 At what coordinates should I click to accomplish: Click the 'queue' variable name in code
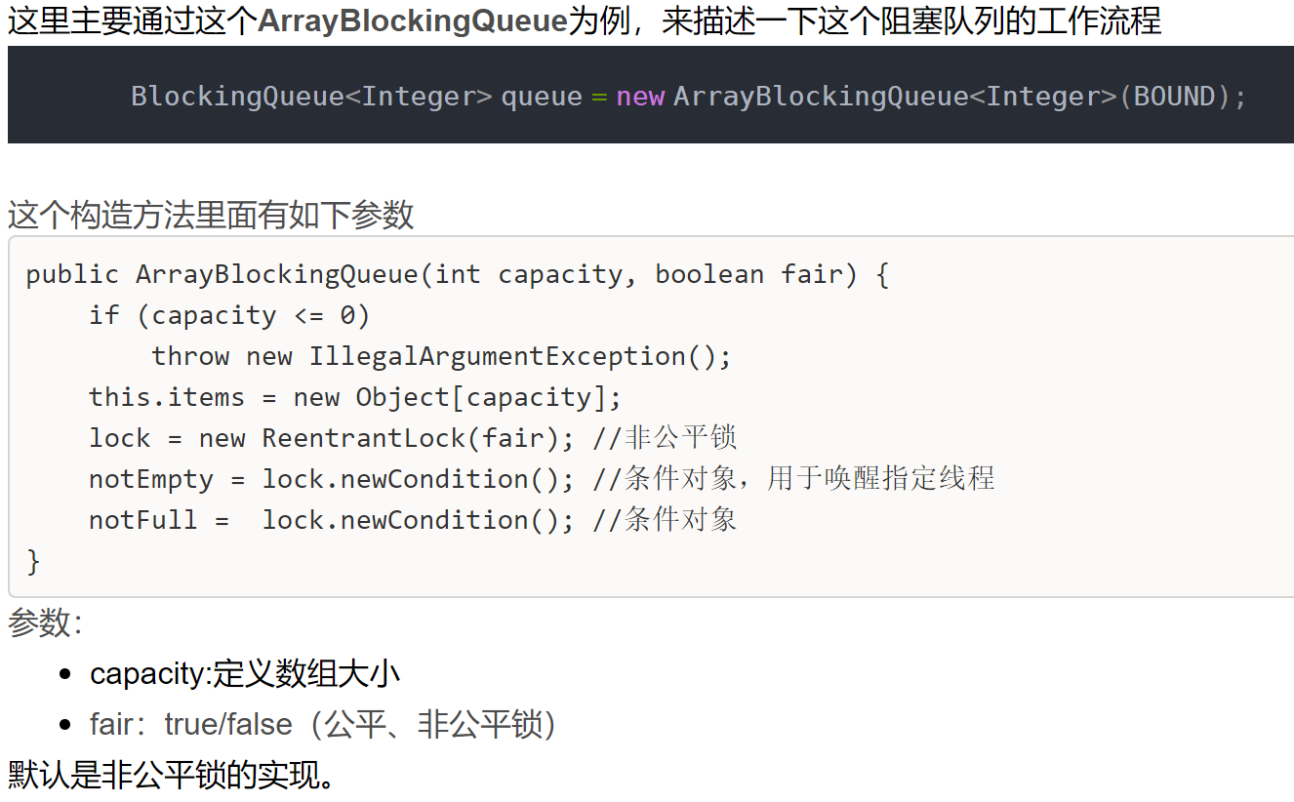click(x=542, y=98)
